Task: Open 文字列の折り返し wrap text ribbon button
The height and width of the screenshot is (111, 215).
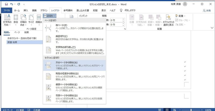Action: click(141, 20)
